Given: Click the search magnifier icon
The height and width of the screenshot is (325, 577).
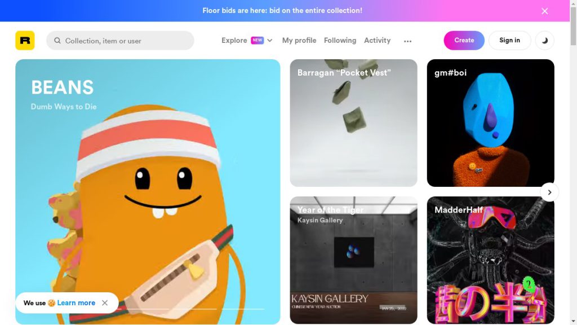Looking at the screenshot, I should (x=57, y=41).
